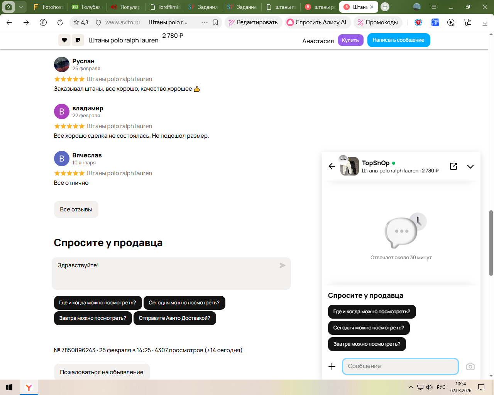Click the РУС keyboard language indicator
Image resolution: width=494 pixels, height=395 pixels.
(441, 387)
